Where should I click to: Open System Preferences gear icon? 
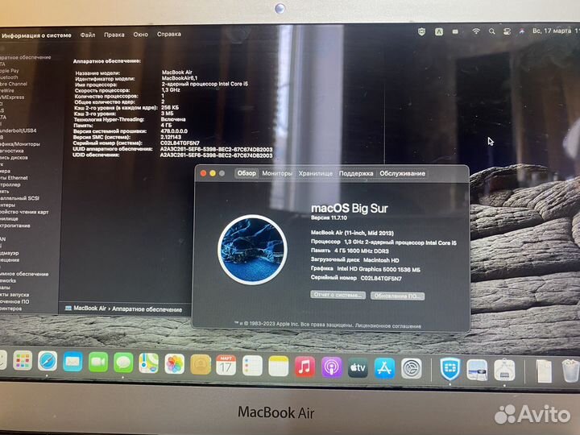[x=412, y=369]
